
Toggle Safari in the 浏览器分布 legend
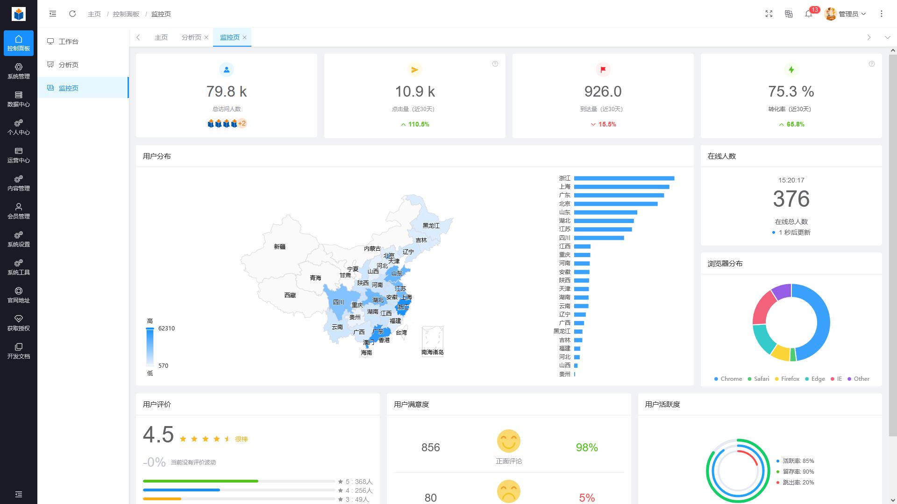tap(758, 378)
